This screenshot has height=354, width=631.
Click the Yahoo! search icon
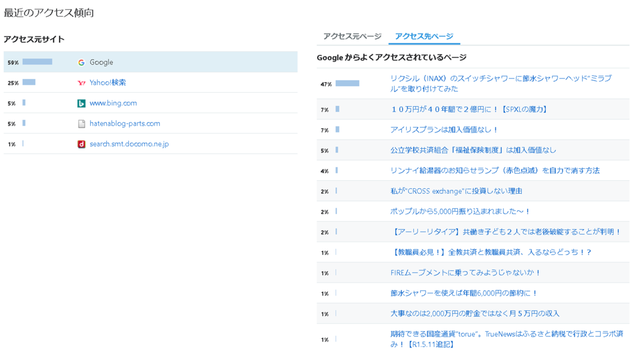pos(82,83)
